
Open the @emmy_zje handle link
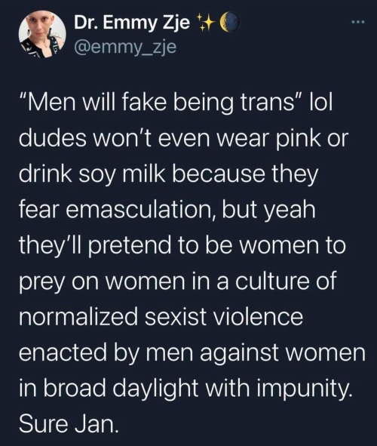point(125,47)
